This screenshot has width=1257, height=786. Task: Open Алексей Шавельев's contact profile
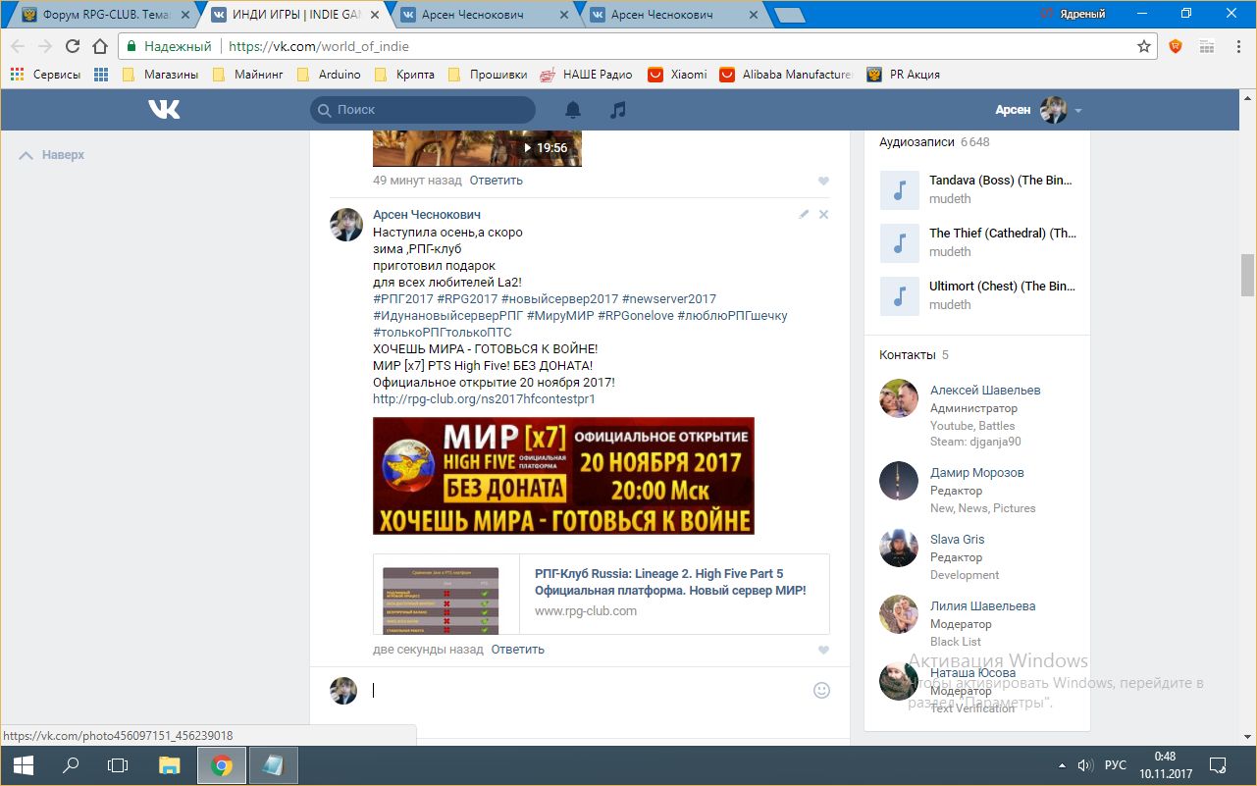[x=985, y=390]
